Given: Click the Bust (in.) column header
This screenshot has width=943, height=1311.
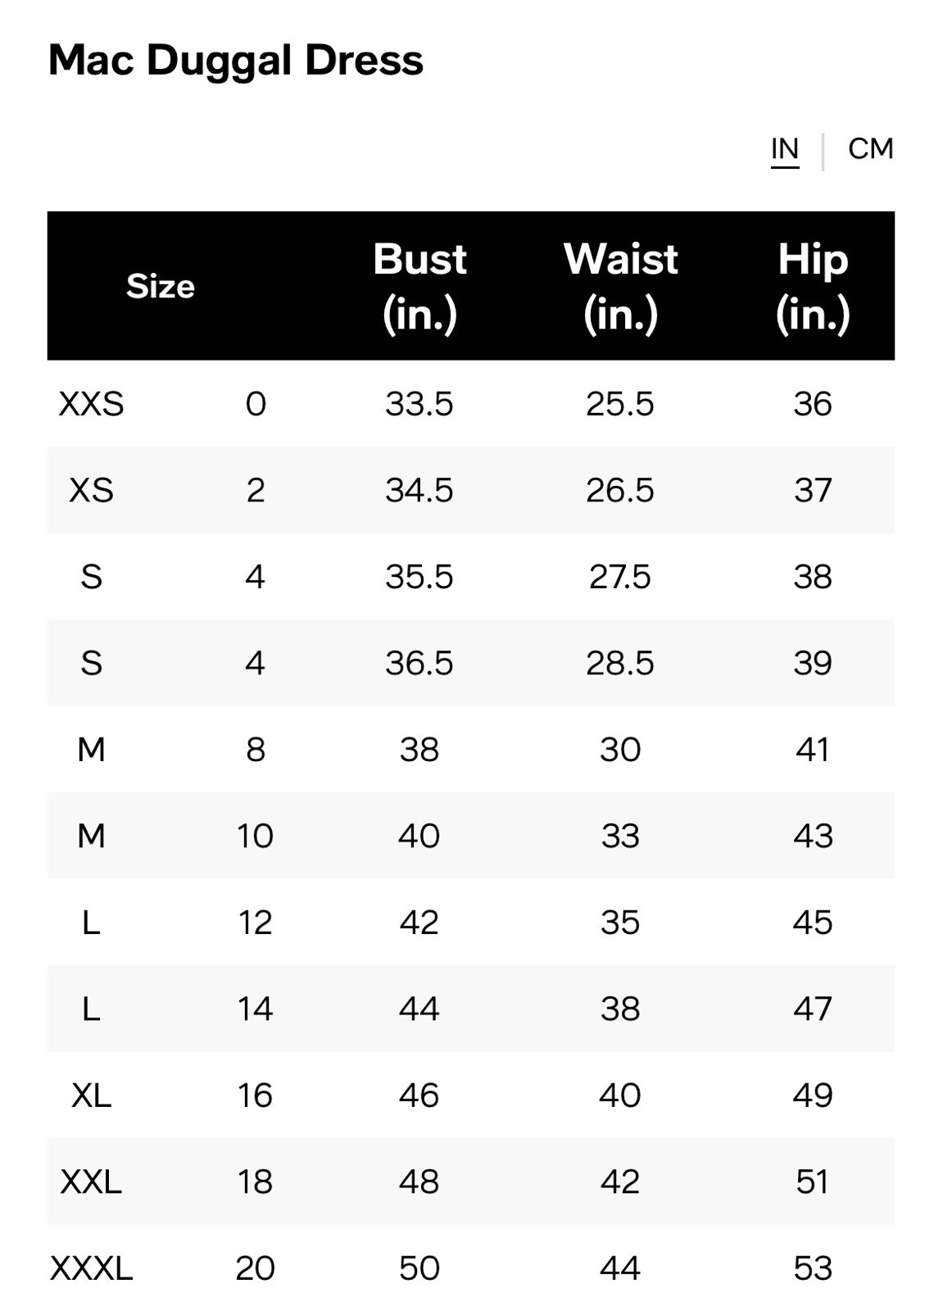Looking at the screenshot, I should click(x=419, y=286).
